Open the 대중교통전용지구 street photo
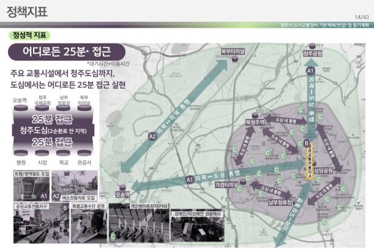This screenshot has width=374, height=252. tap(36, 225)
